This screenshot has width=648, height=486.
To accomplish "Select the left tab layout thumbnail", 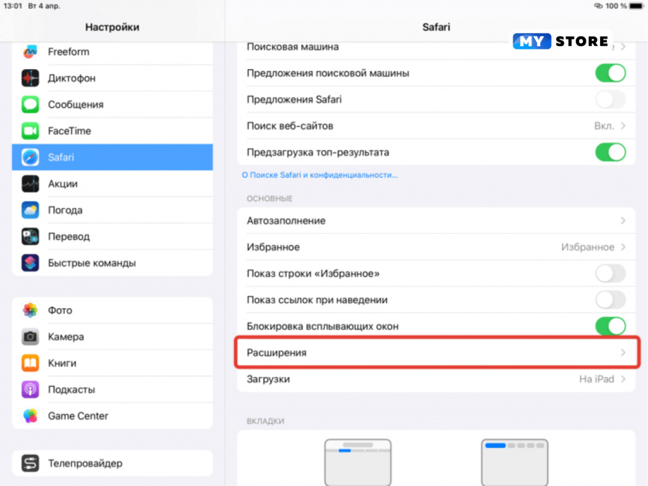I will (x=358, y=463).
